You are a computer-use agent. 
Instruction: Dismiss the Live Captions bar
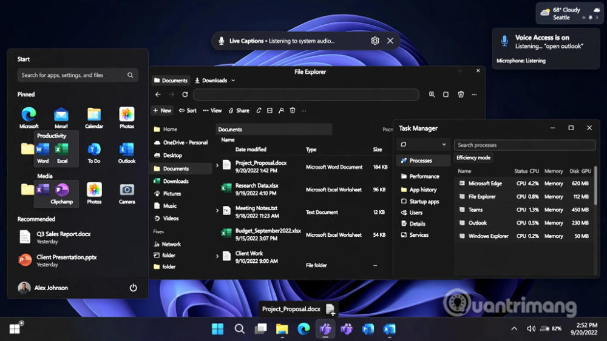390,41
